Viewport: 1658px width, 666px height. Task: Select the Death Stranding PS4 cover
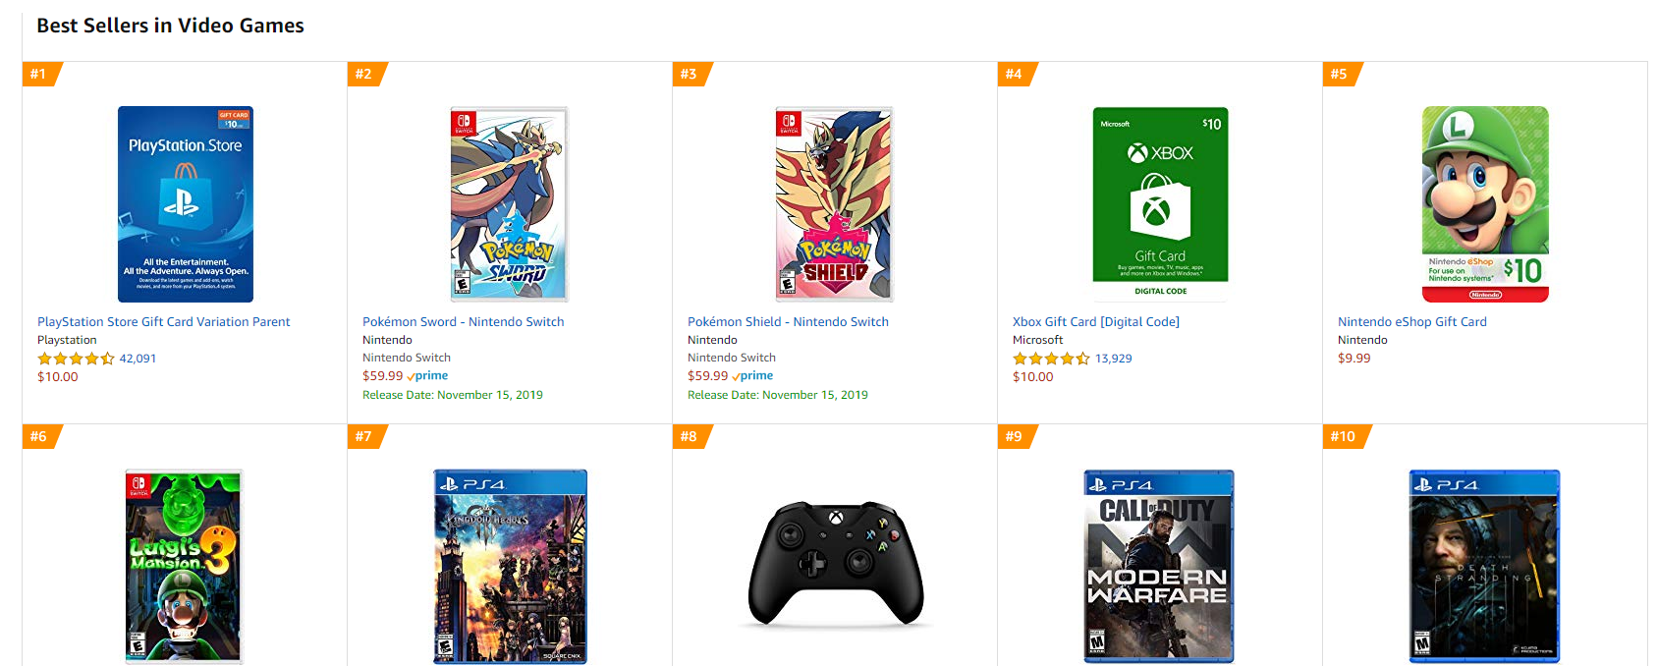tap(1484, 567)
